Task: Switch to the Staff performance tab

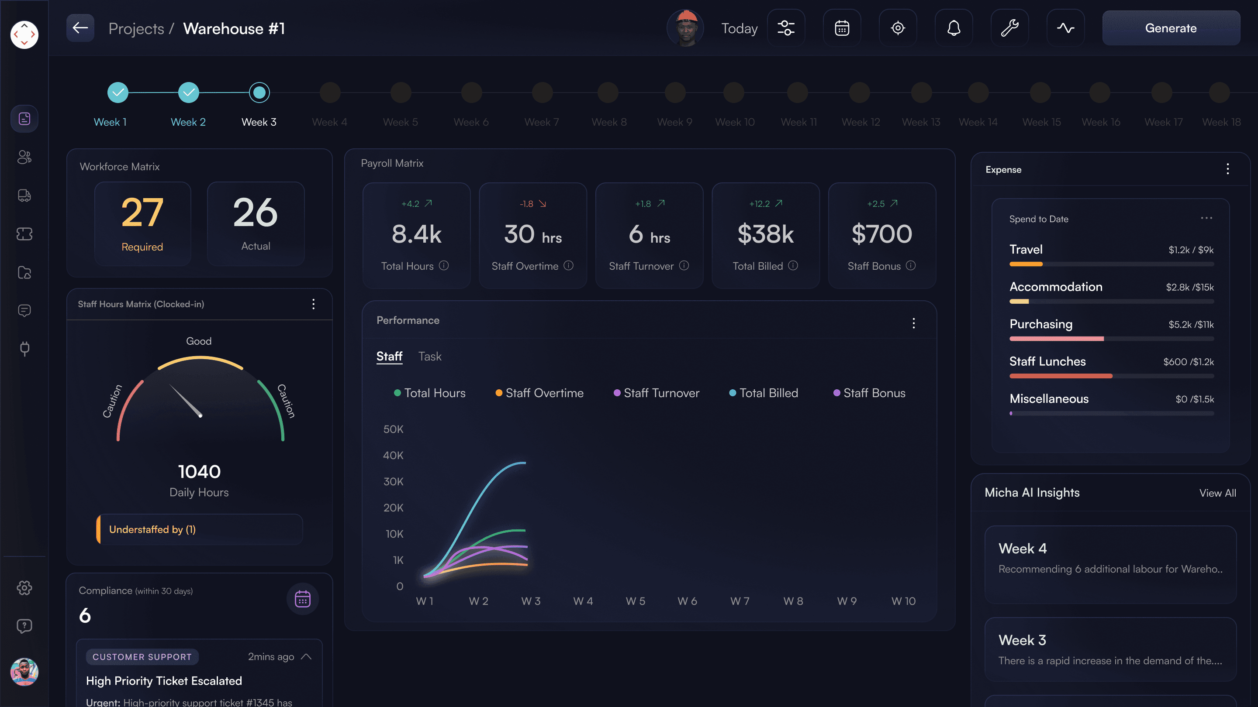Action: 389,357
